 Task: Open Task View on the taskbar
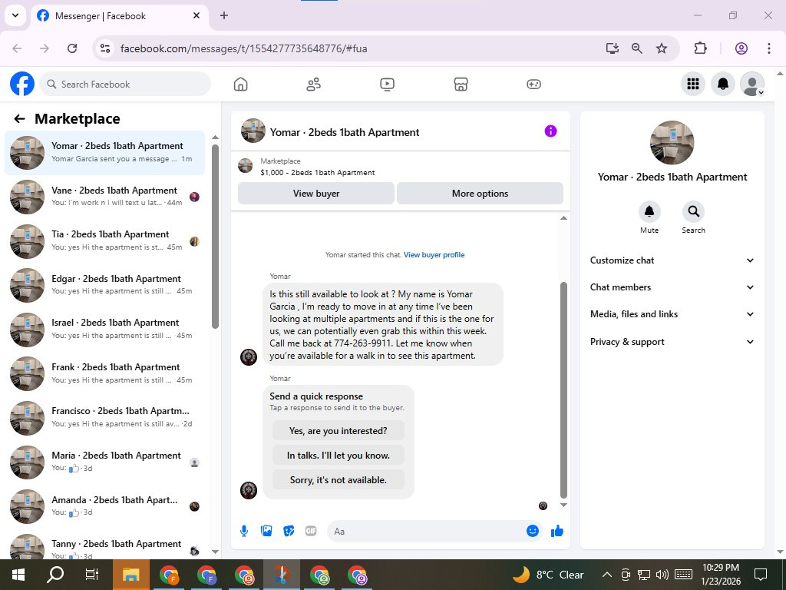(x=92, y=575)
